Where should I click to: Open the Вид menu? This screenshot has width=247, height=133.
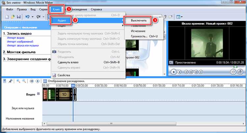33,9
